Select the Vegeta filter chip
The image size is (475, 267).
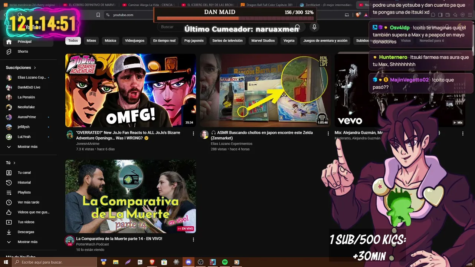click(289, 41)
